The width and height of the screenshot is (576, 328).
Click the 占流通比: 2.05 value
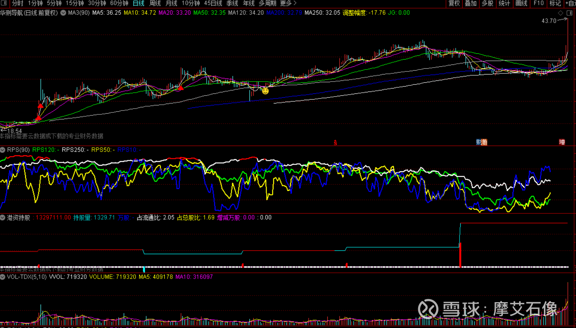tap(156, 218)
